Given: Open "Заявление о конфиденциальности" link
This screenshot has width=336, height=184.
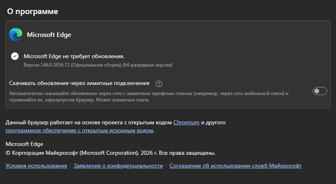Looking at the screenshot, I should (118, 166).
